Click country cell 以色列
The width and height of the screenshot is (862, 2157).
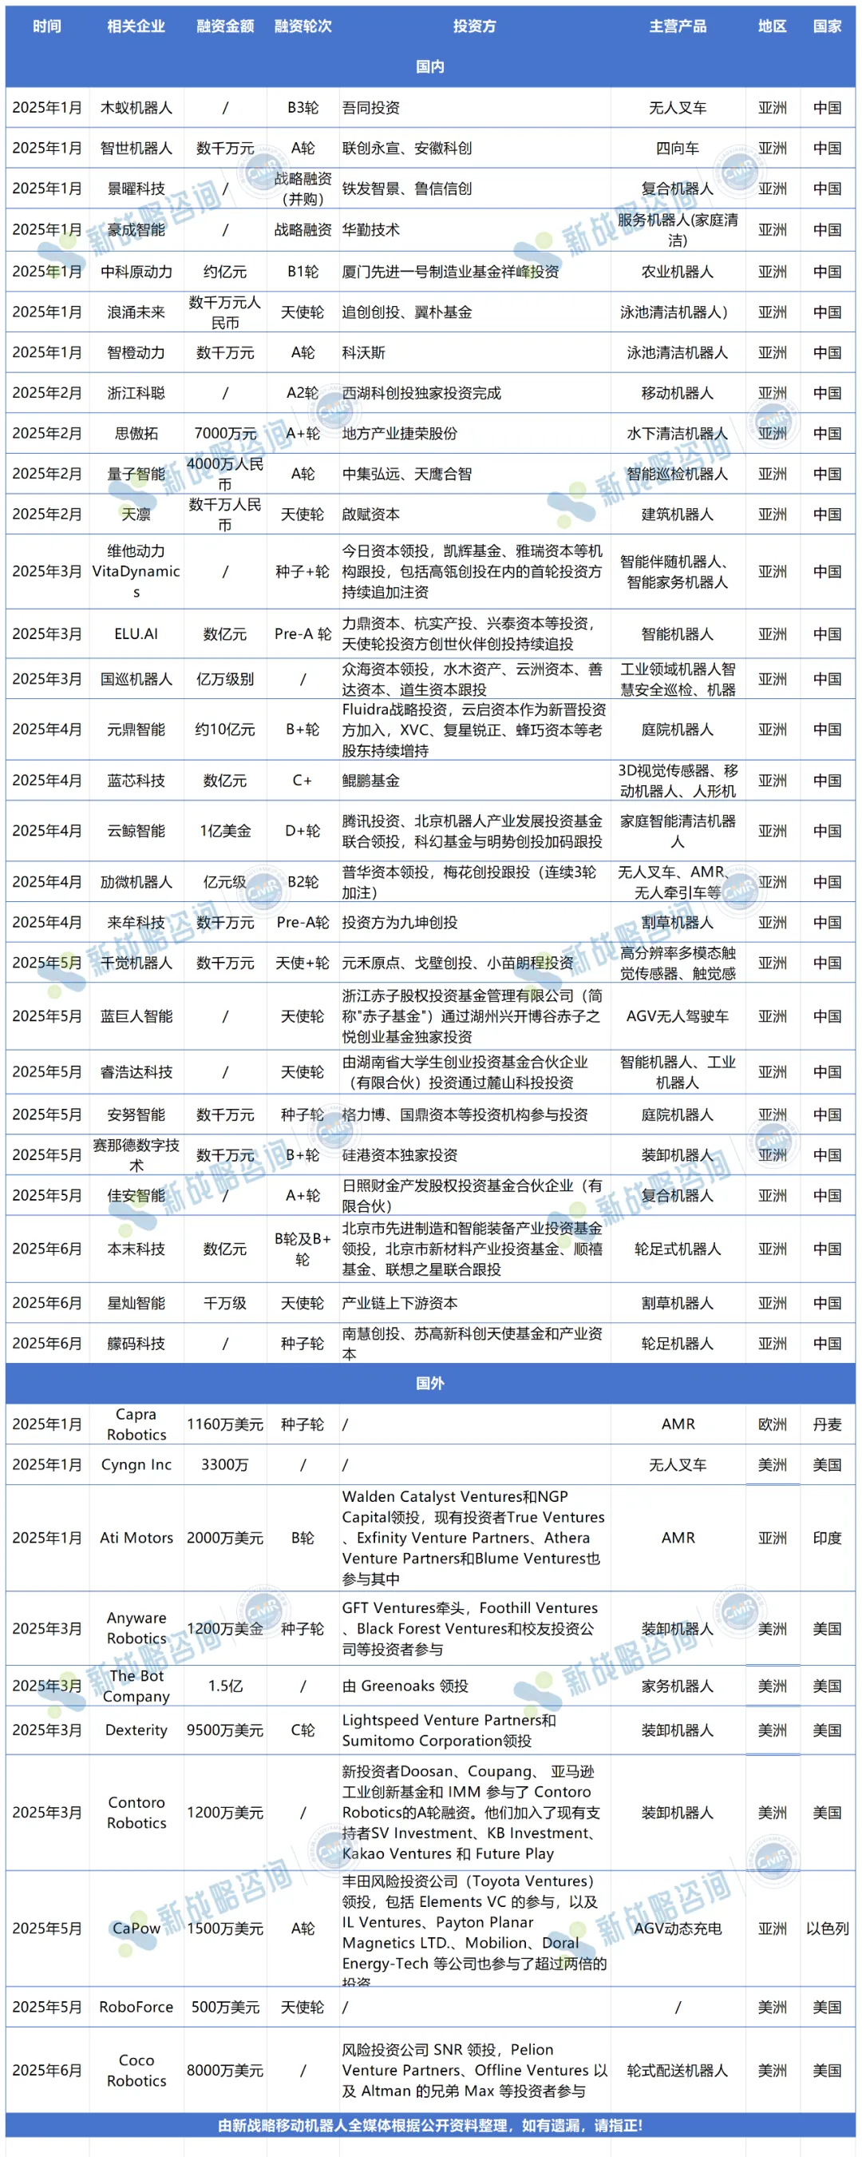pos(828,1929)
